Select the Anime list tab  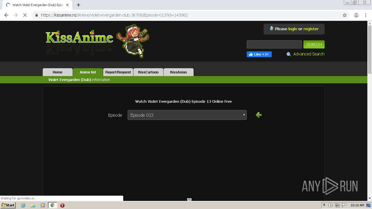(x=88, y=72)
